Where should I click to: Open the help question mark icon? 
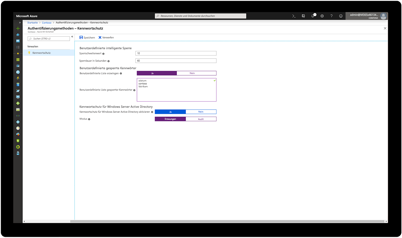331,16
